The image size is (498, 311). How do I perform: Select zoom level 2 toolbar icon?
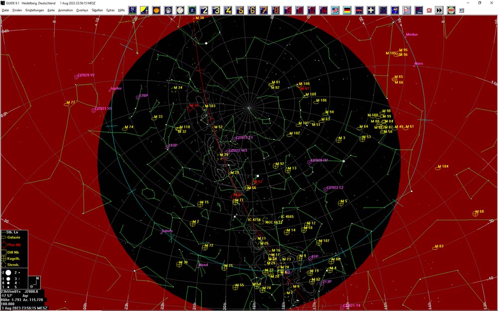point(204,10)
